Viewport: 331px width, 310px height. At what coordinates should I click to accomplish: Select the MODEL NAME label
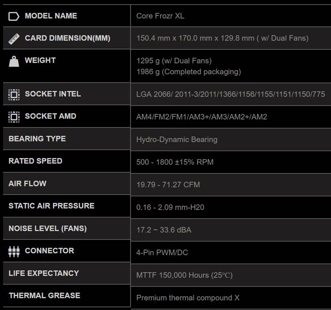[x=51, y=16]
